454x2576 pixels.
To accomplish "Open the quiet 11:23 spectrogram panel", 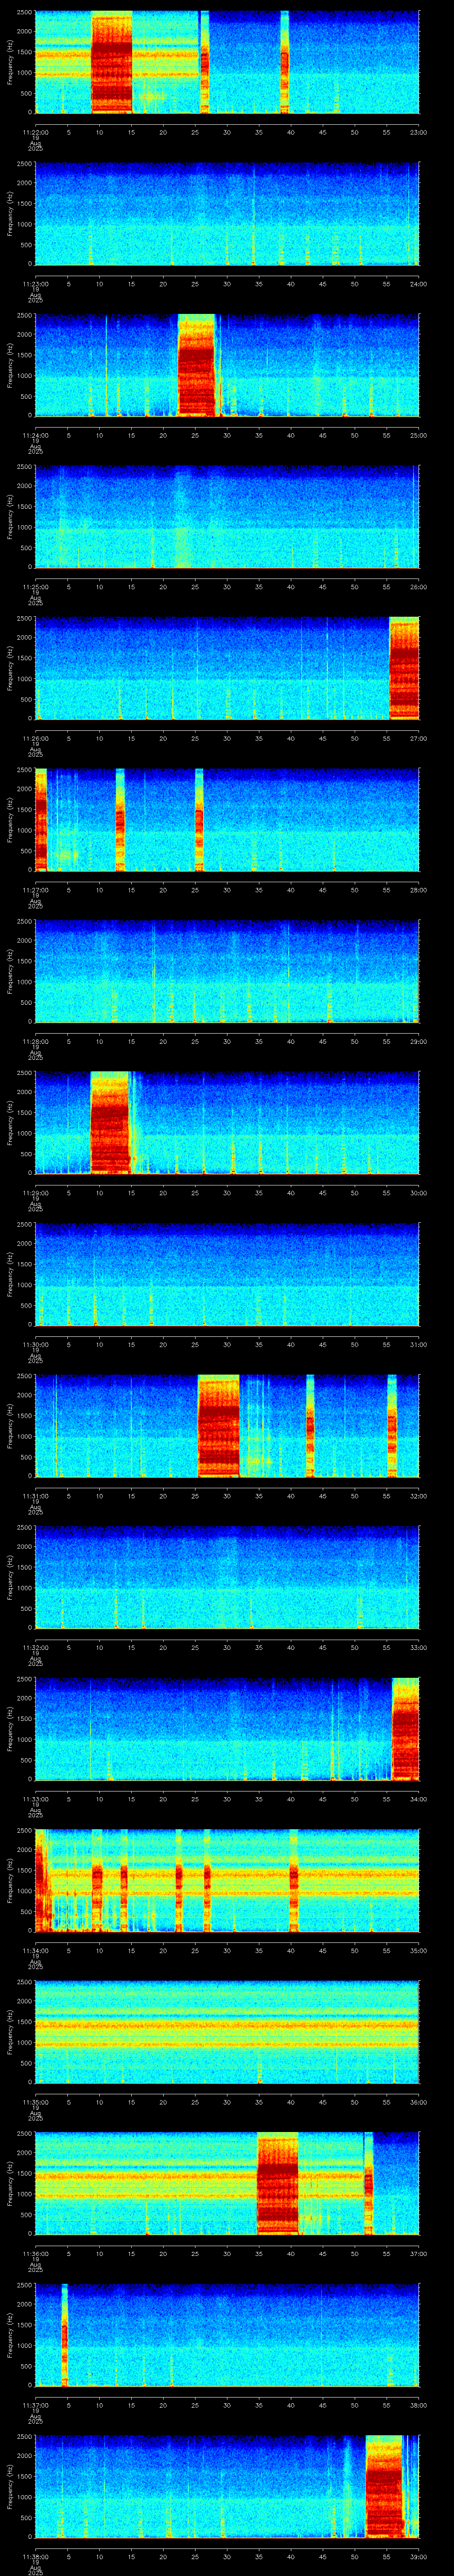I will pyautogui.click(x=227, y=214).
